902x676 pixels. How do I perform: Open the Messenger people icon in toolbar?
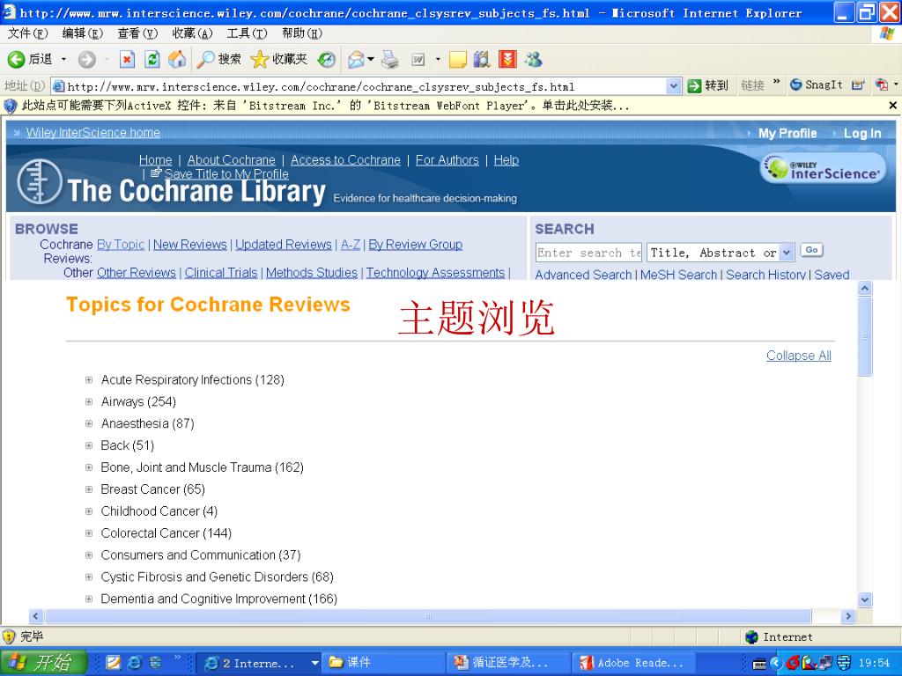pos(533,59)
